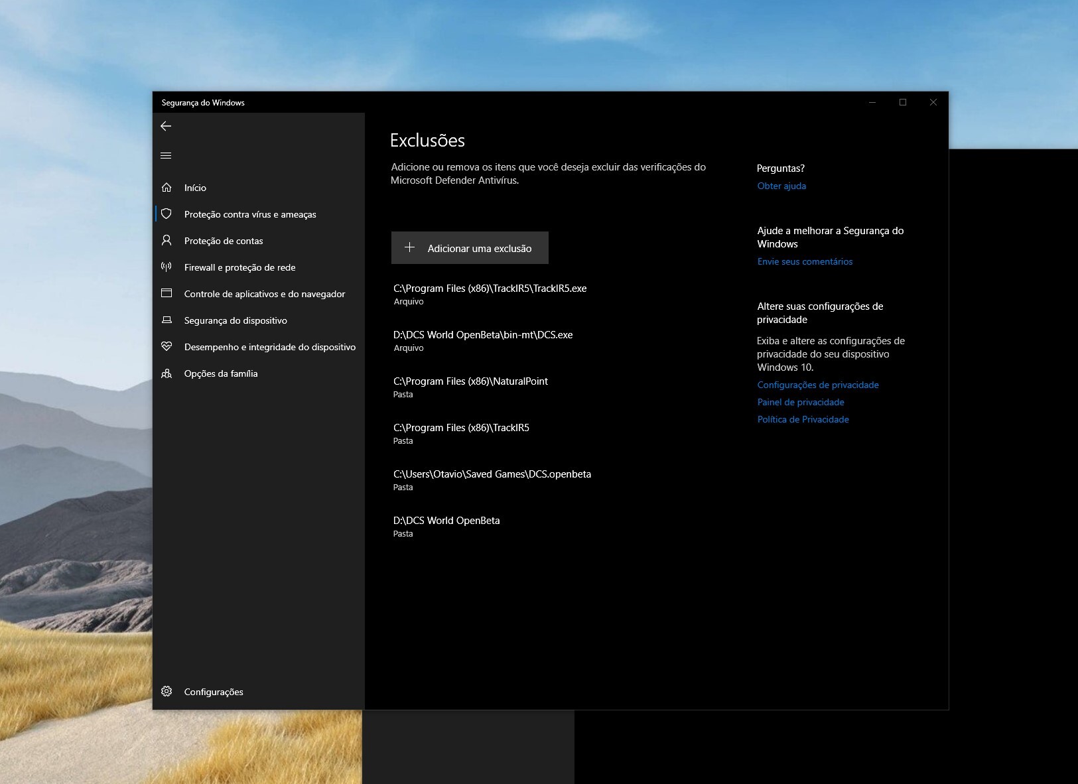Click Envie seus comentários link
Image resolution: width=1078 pixels, height=784 pixels.
pyautogui.click(x=805, y=261)
